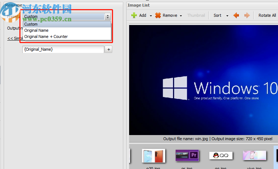This screenshot has width=278, height=169.
Task: Choose Original Name preset option
Action: [x=67, y=30]
